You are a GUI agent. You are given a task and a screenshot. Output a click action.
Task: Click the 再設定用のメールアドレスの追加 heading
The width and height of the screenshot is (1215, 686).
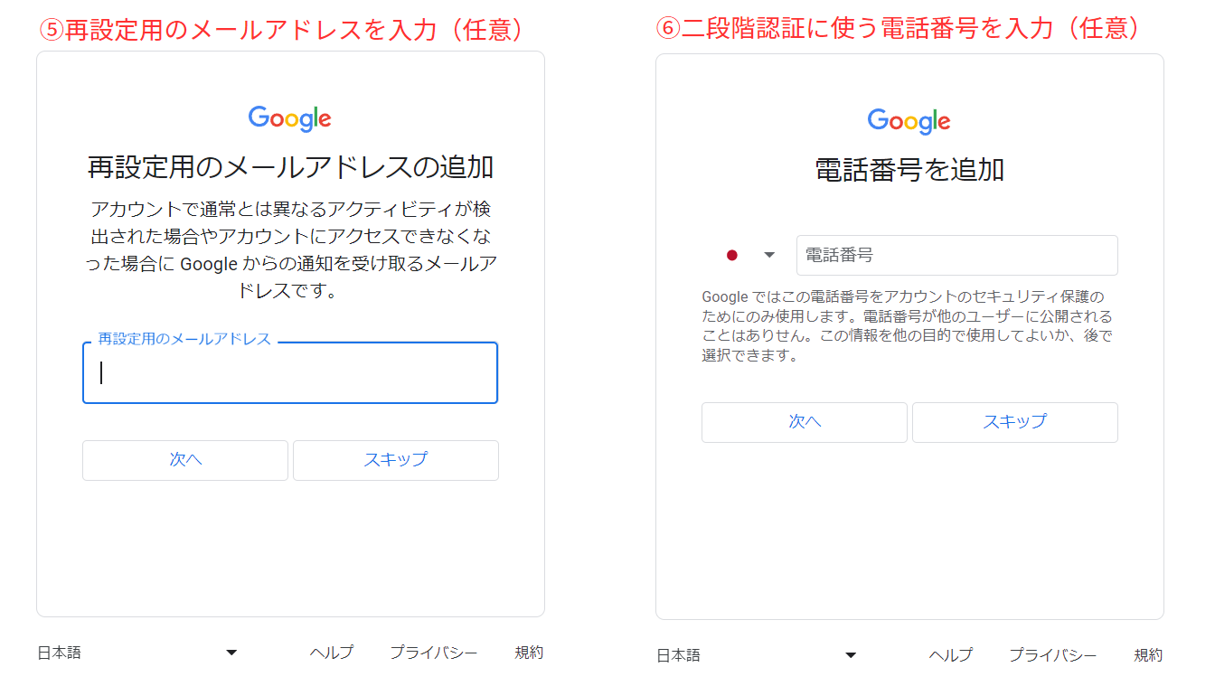click(x=289, y=167)
